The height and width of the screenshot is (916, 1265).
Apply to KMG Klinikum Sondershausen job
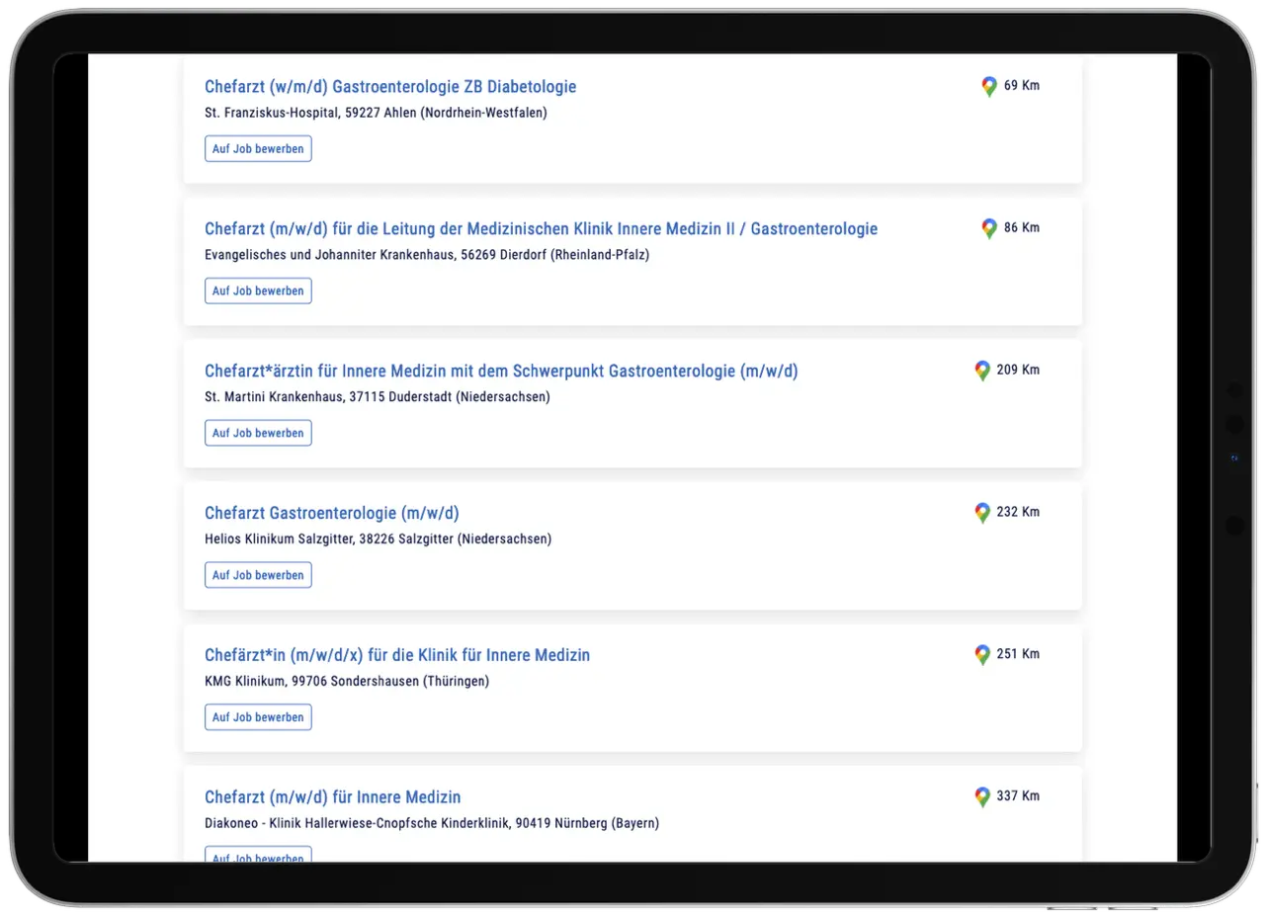point(258,718)
